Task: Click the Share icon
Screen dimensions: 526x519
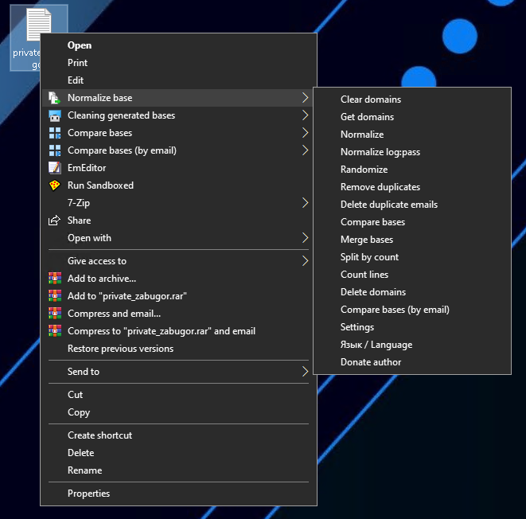Action: coord(54,220)
